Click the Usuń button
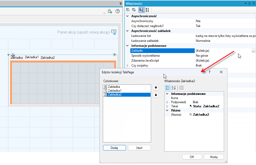Screen dimensions: 256x165 click(x=139, y=148)
